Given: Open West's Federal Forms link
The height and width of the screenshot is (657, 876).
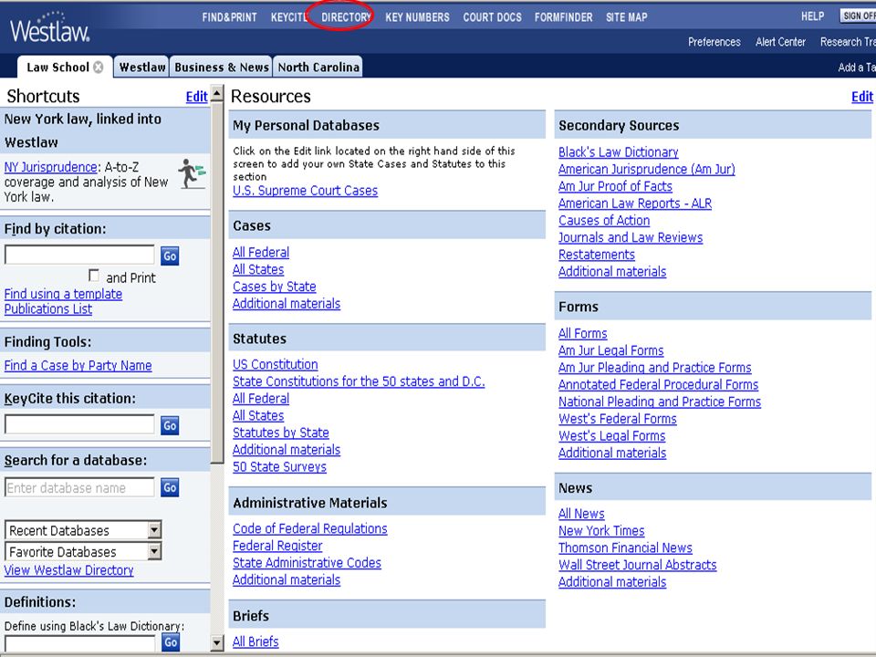Looking at the screenshot, I should tap(618, 419).
